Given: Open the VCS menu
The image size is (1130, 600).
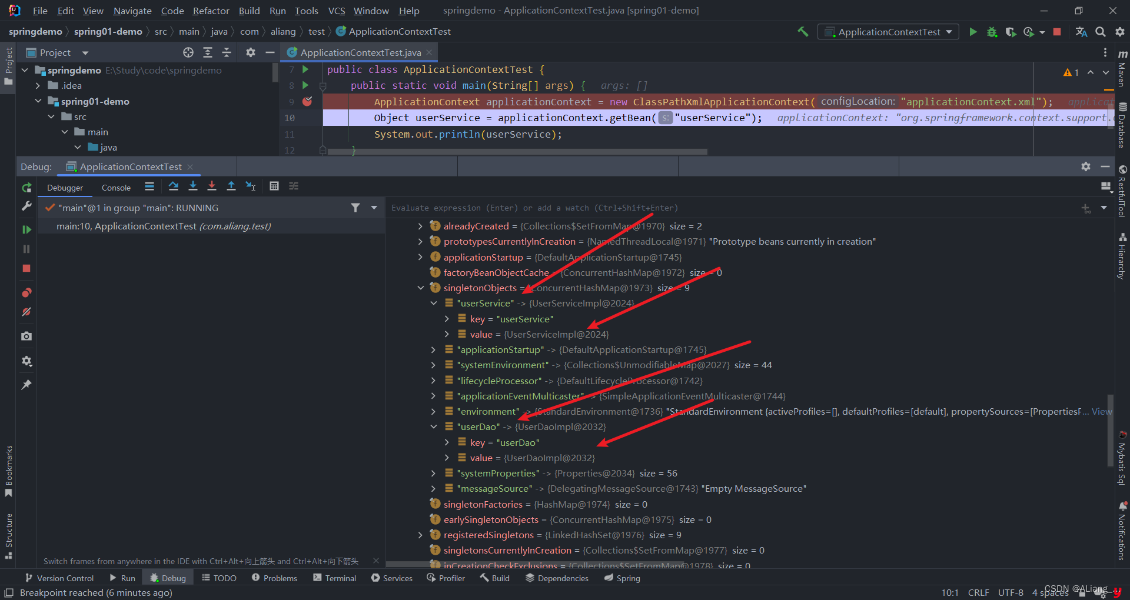Looking at the screenshot, I should tap(337, 11).
